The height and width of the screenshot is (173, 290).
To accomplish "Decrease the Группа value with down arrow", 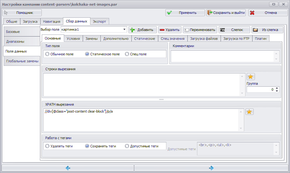I will point(277,91).
